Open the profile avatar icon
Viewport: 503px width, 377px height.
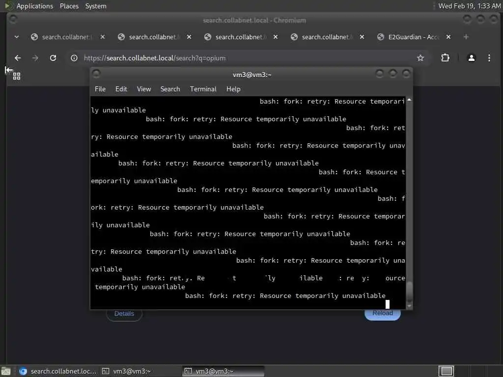471,58
